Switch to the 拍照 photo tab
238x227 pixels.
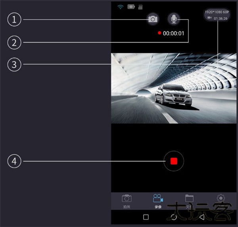click(127, 201)
